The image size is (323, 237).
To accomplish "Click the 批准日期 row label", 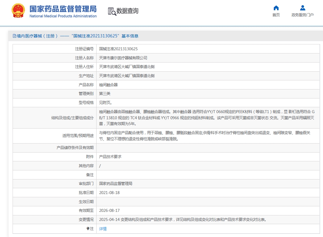I will 86,193.
